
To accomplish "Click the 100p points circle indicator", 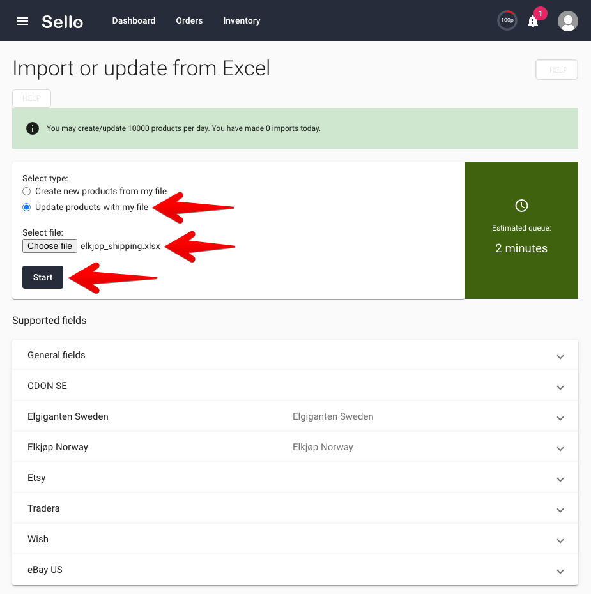I will pyautogui.click(x=507, y=20).
